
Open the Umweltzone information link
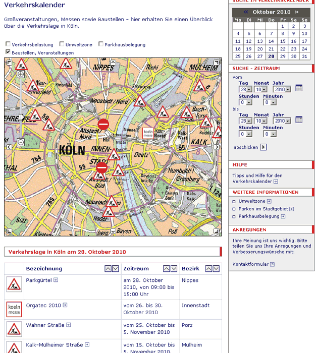pyautogui.click(x=255, y=201)
